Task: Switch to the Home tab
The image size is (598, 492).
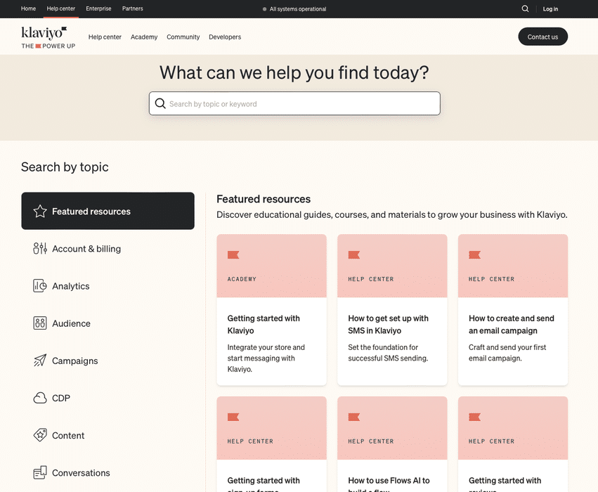Action: 28,8
